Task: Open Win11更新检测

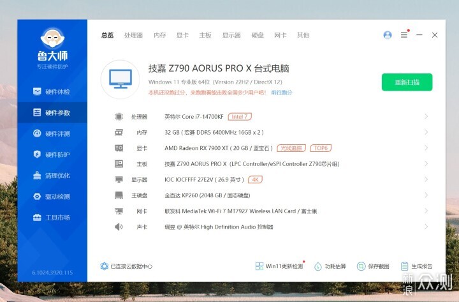Action: [x=280, y=266]
